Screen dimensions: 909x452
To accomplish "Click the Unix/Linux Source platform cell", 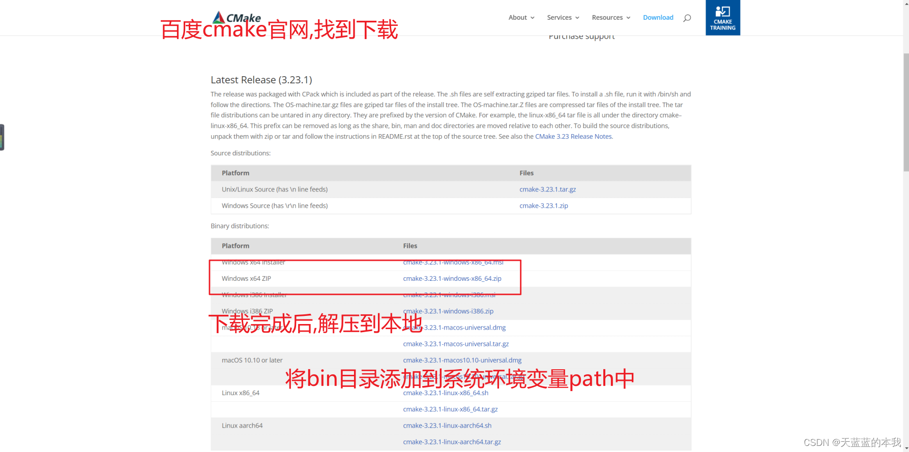I will click(275, 189).
